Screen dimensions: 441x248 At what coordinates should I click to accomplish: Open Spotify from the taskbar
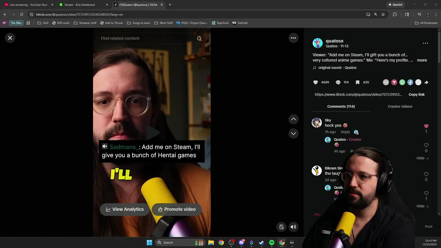[271, 242]
